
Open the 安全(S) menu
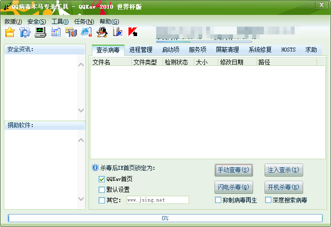pos(37,22)
